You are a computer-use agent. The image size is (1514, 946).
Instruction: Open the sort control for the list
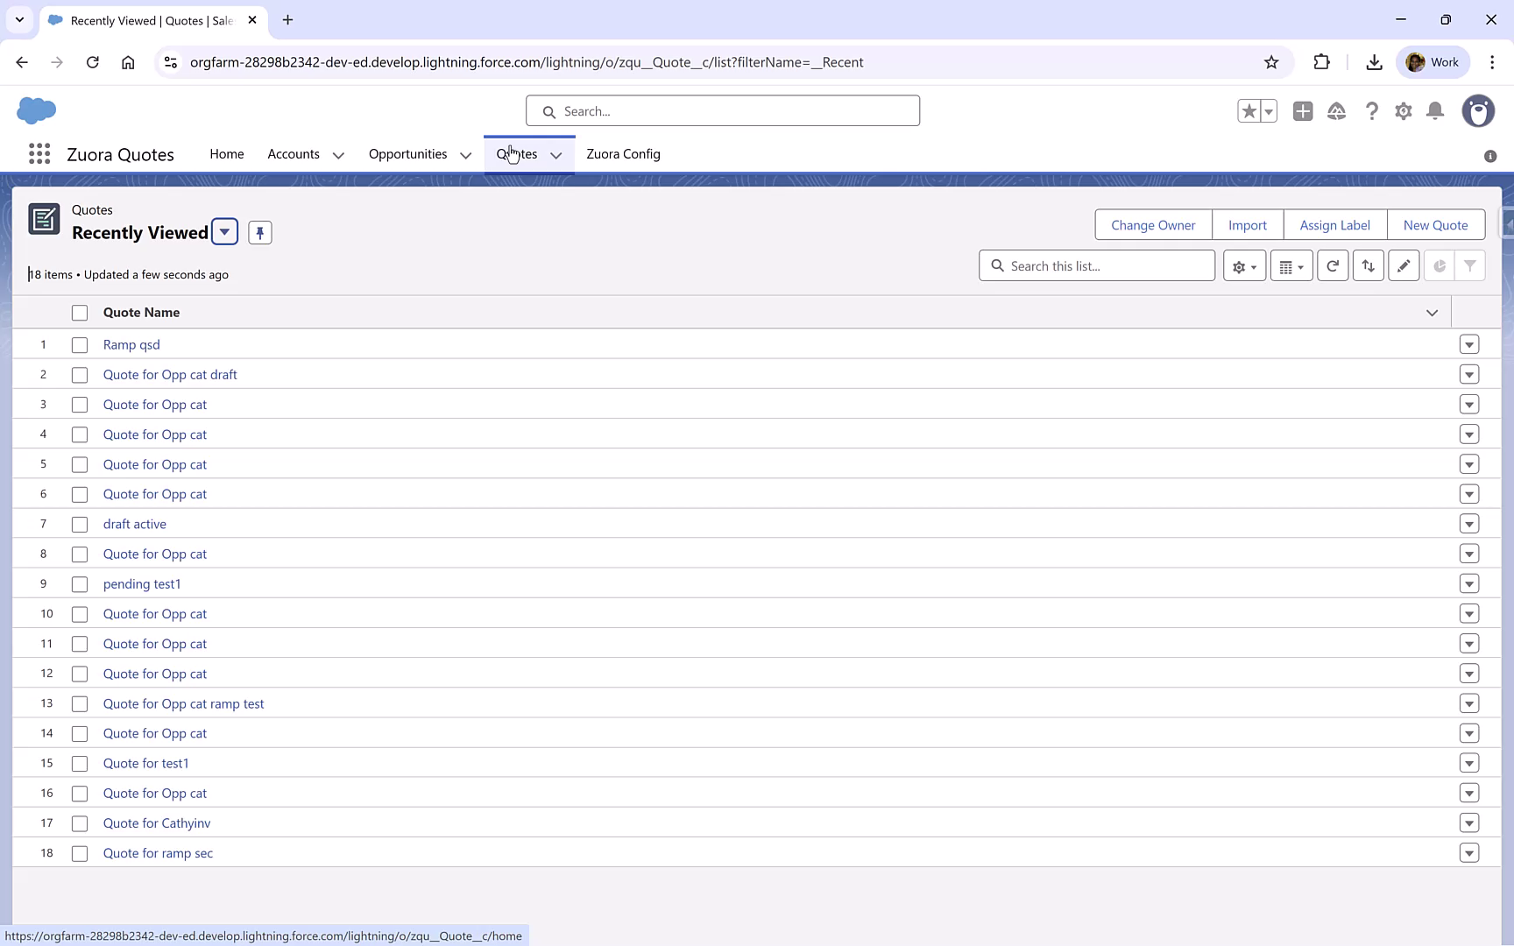(1368, 265)
